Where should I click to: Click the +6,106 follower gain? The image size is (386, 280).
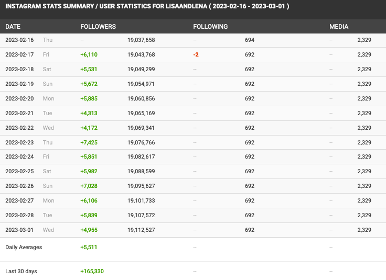[x=89, y=200]
